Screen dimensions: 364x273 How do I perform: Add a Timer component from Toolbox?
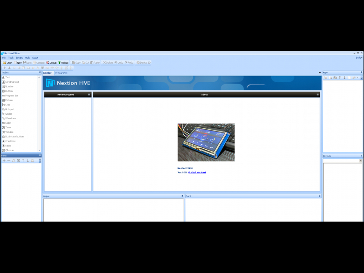[x=8, y=127]
